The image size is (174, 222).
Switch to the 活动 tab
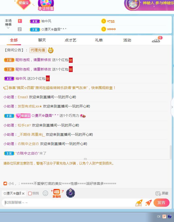pos(127,40)
